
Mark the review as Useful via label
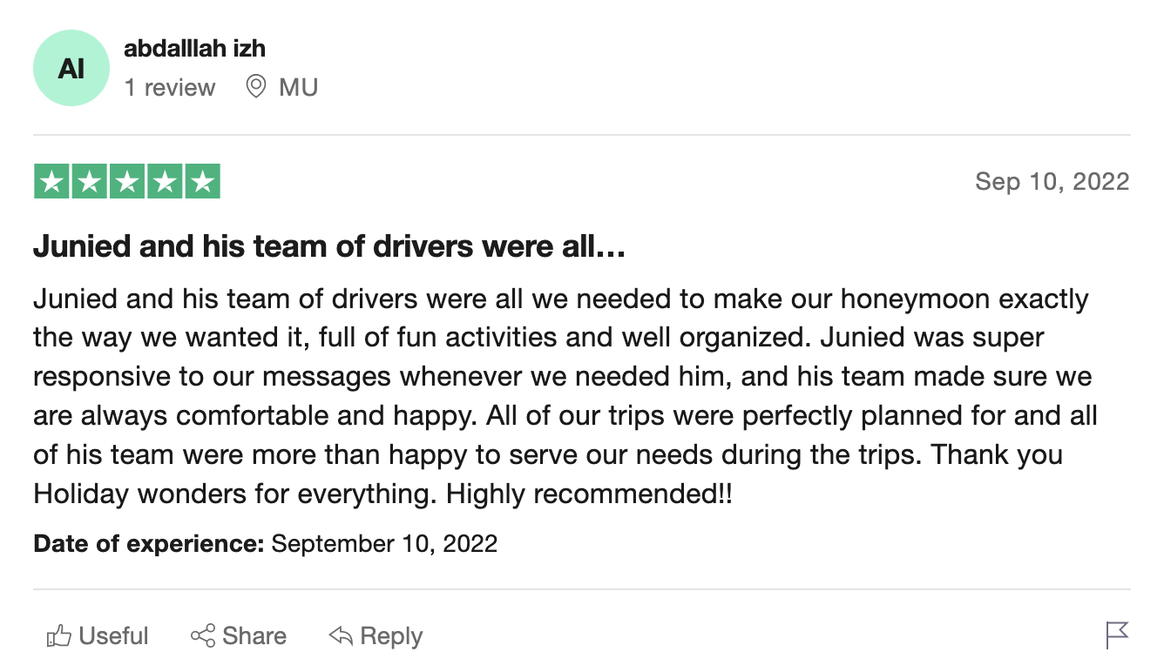coord(113,636)
